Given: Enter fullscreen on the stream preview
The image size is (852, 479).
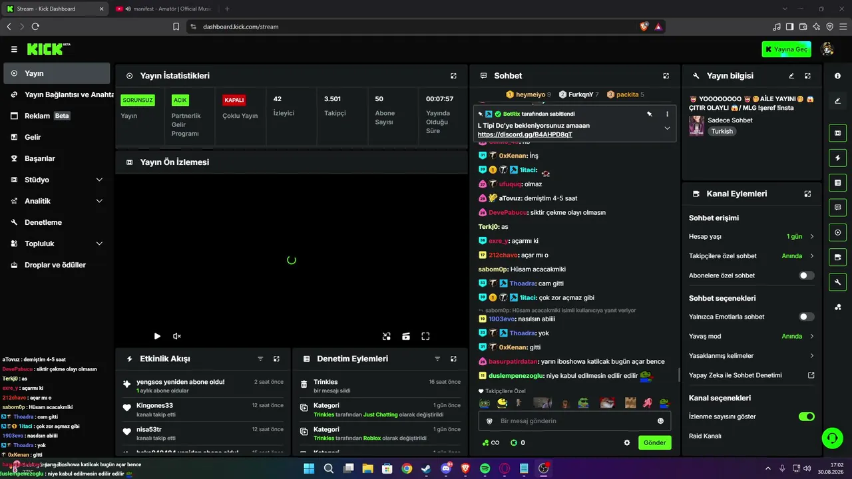Looking at the screenshot, I should [425, 337].
